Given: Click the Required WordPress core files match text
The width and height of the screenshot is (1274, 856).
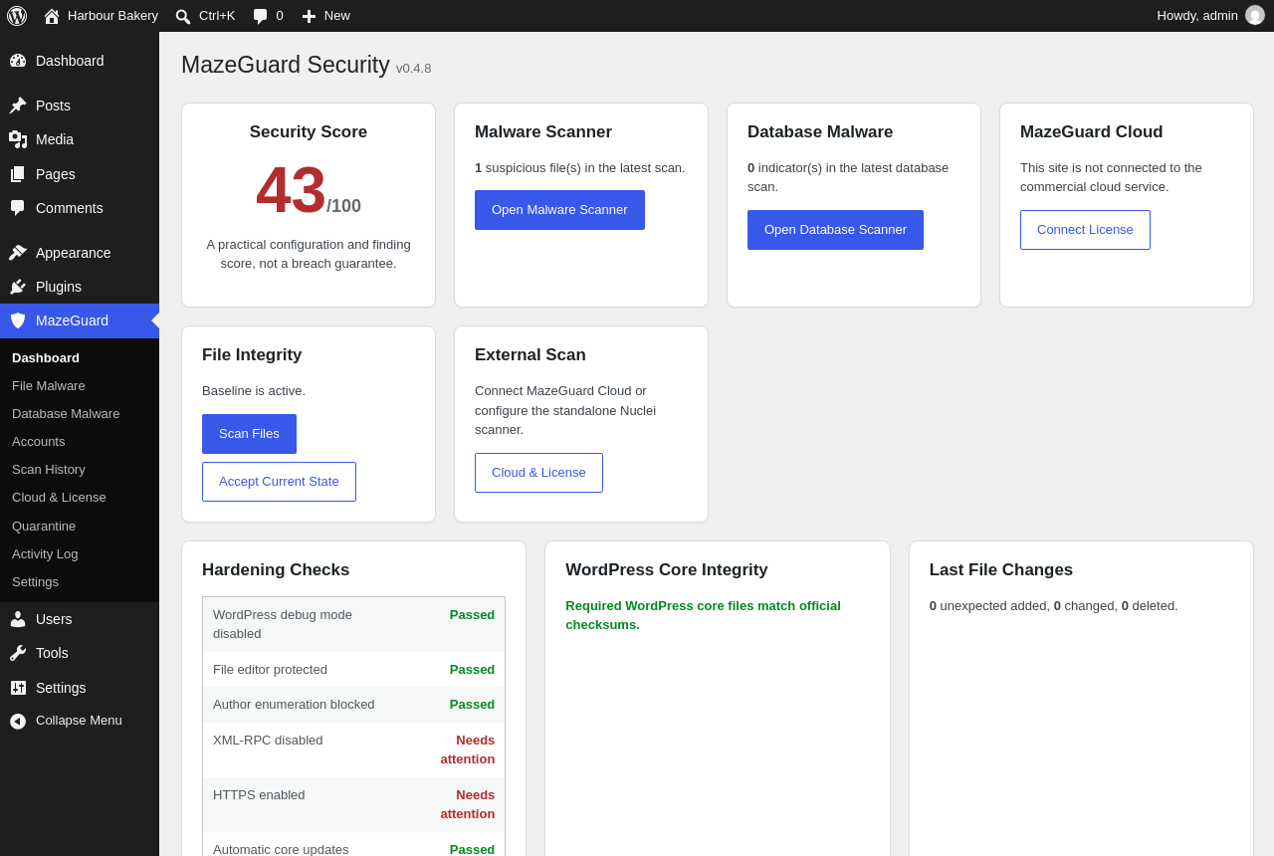Looking at the screenshot, I should point(703,615).
